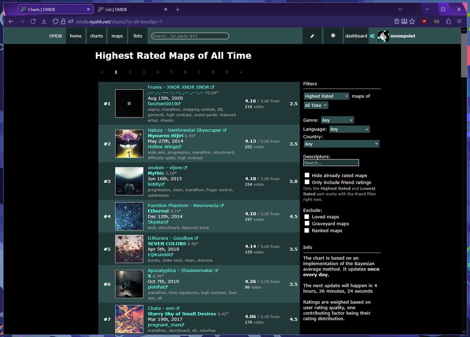Open the new tab plus button
470x337 pixels.
[177, 9]
